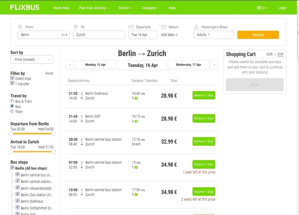Click green transfer info icon for 21:20 trip
This screenshot has width=299, height=215.
pyautogui.click(x=136, y=98)
